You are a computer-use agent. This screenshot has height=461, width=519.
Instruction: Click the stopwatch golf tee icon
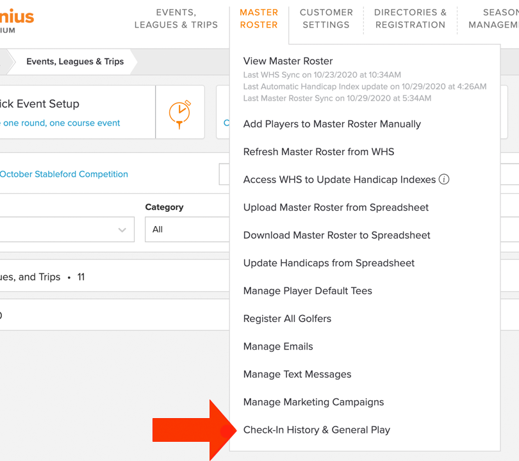point(180,115)
